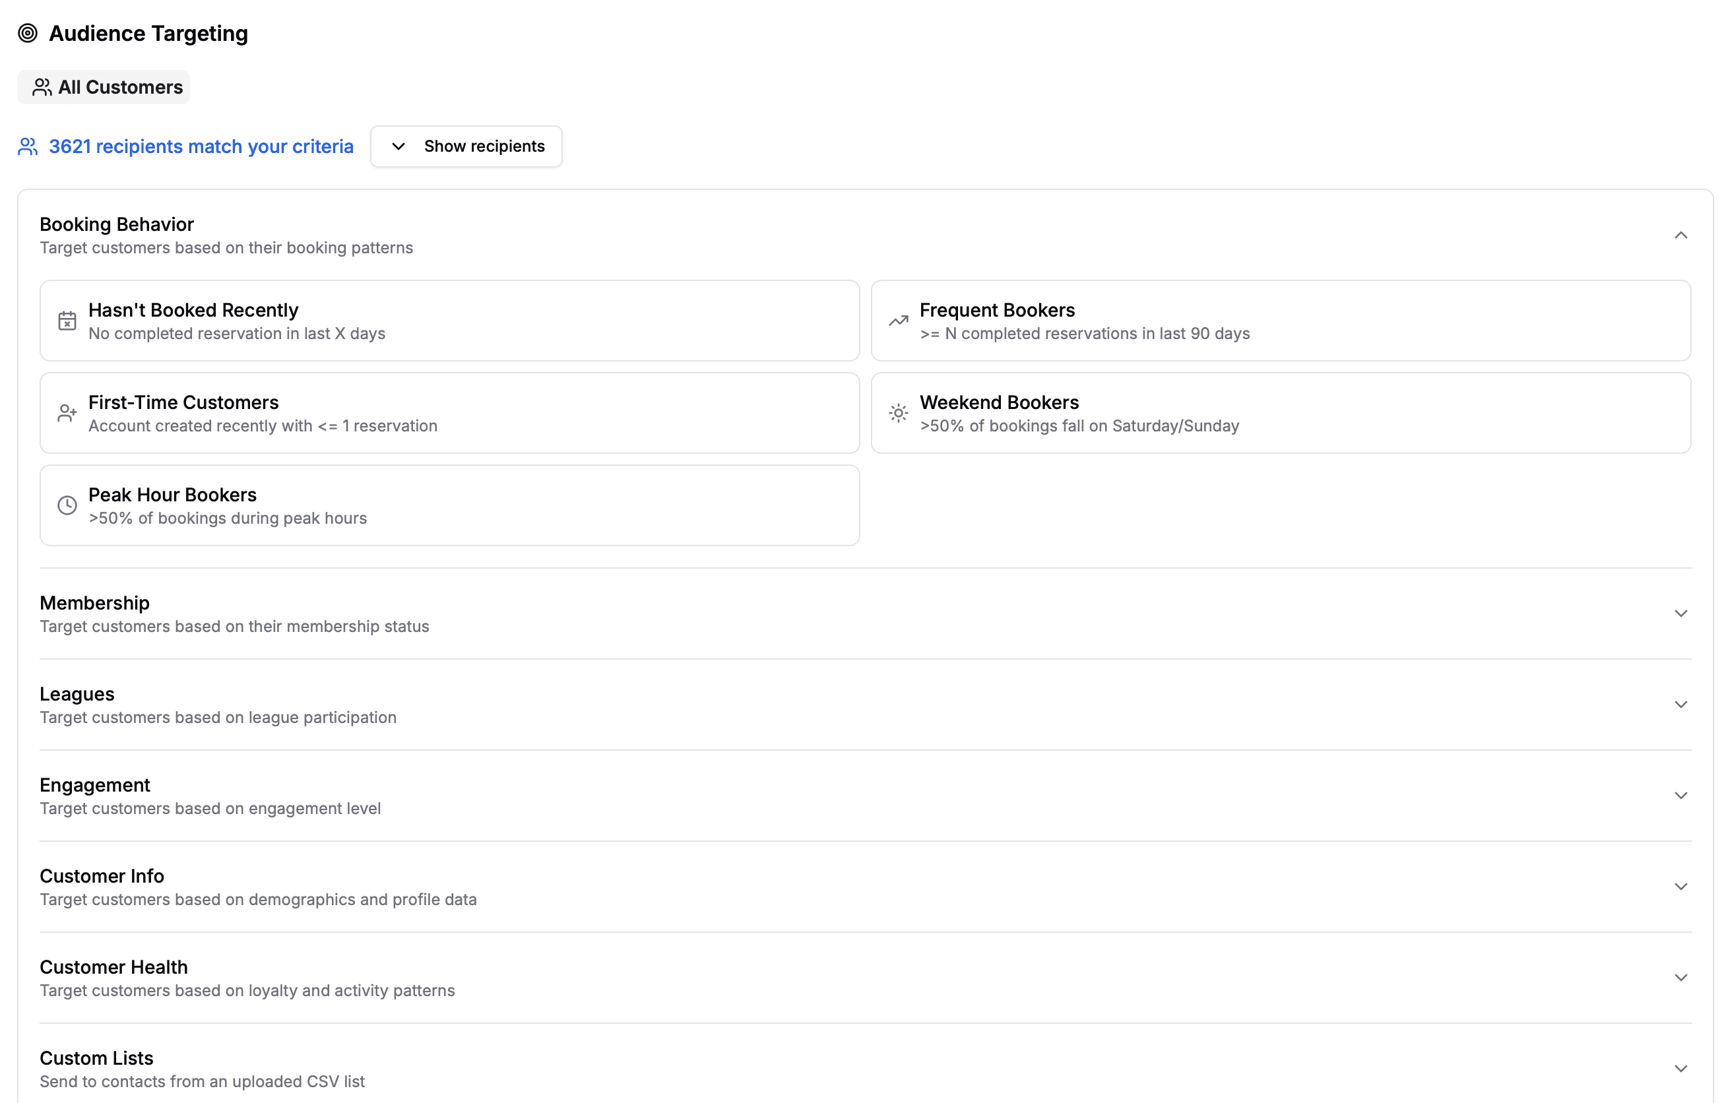Screen dimensions: 1726x1103
Task: Click the people icon in All Customers chip
Action: click(42, 88)
